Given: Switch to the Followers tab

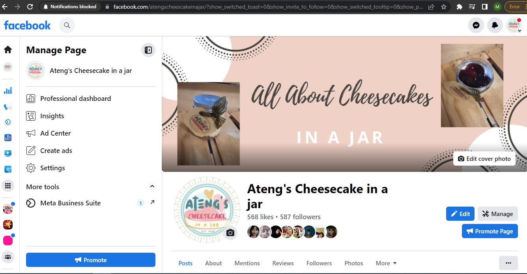Looking at the screenshot, I should click(319, 263).
